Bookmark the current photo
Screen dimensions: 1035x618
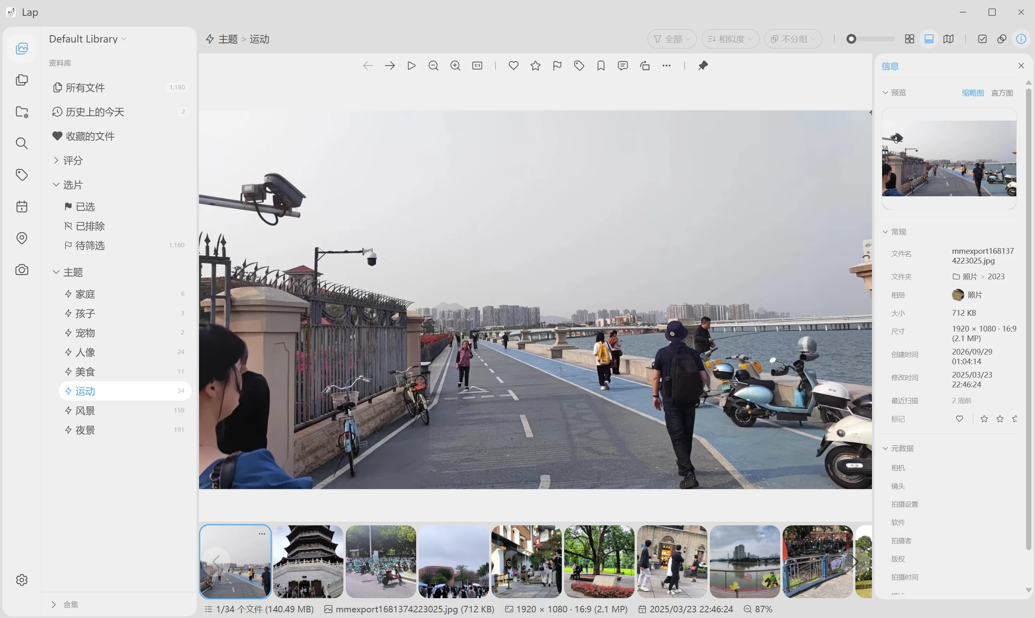[601, 66]
